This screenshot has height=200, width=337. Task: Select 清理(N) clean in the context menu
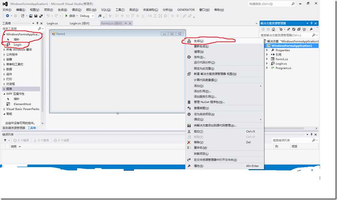point(224,52)
